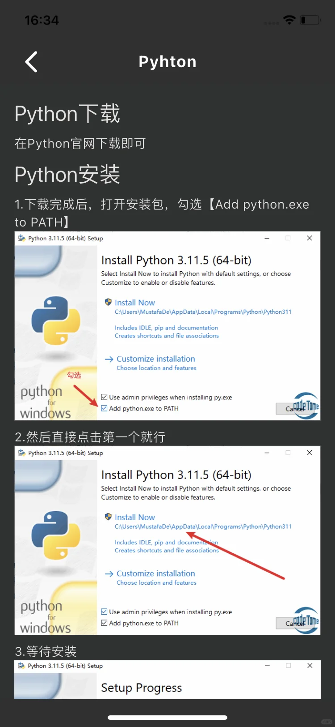The height and width of the screenshot is (727, 335).
Task: Click Choose location and features in first screenshot
Action: pyautogui.click(x=156, y=368)
